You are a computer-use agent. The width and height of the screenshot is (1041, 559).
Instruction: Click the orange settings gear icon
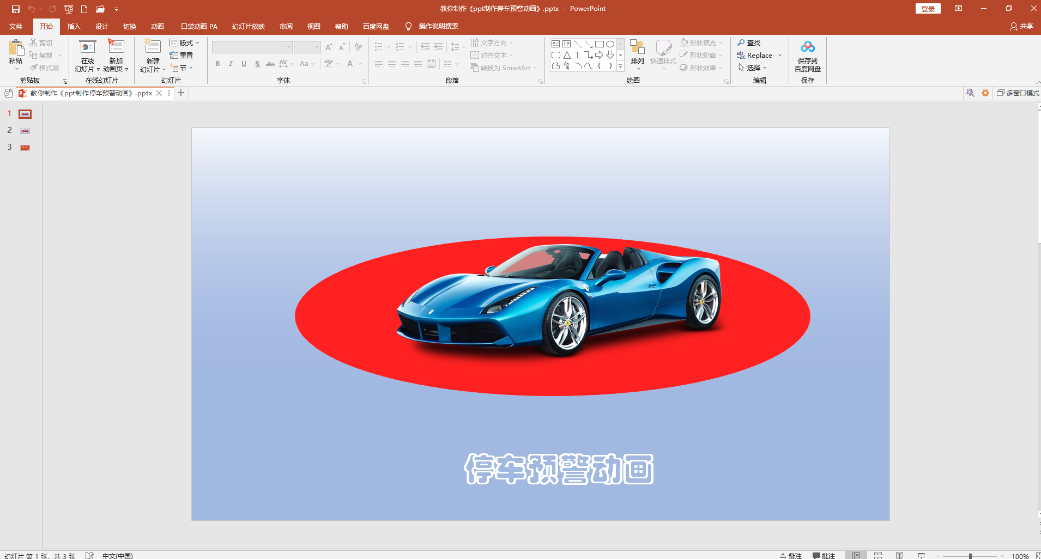pos(985,93)
